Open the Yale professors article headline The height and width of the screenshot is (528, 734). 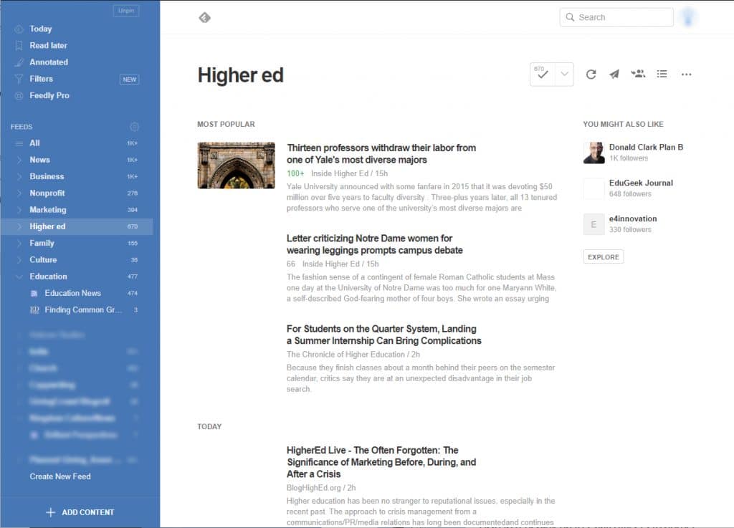pyautogui.click(x=381, y=154)
